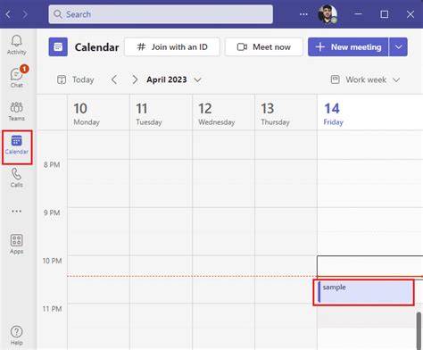Click the user profile picture
Viewport: 423px width, 350px height.
point(328,14)
